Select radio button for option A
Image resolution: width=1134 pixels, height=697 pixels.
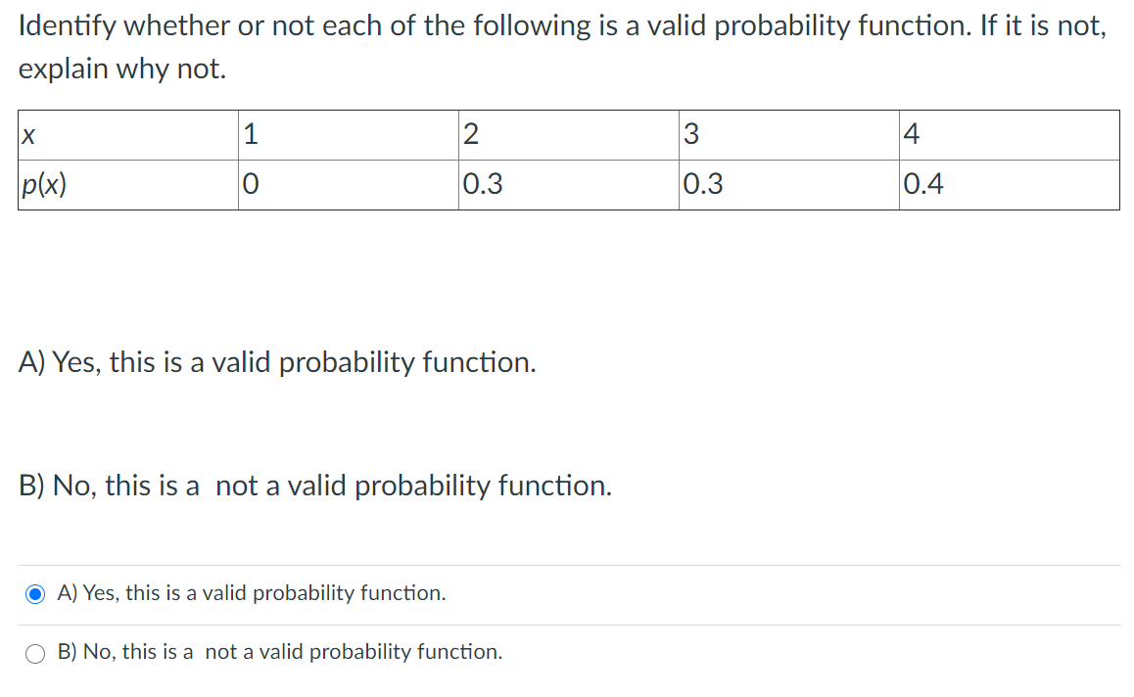tap(35, 593)
